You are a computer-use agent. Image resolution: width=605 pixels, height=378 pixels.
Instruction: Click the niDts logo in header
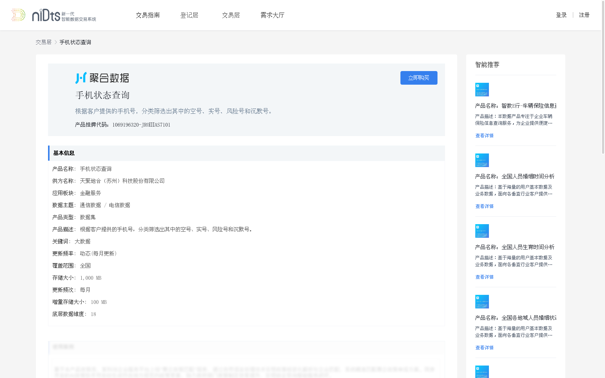pyautogui.click(x=54, y=15)
